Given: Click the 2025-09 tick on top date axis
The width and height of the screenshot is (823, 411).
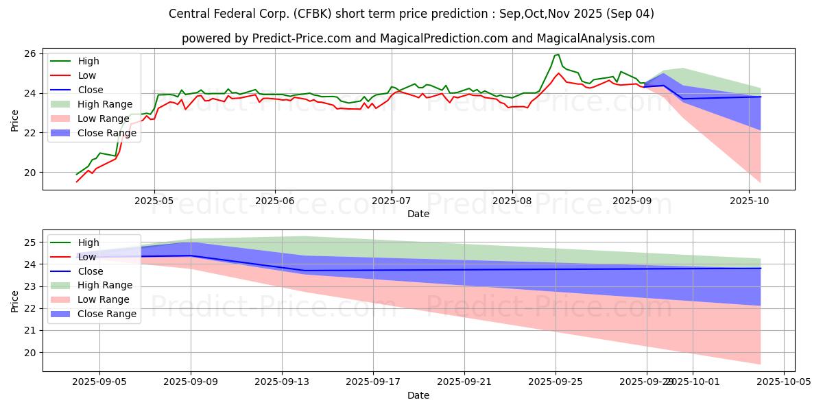Looking at the screenshot, I should tap(632, 202).
